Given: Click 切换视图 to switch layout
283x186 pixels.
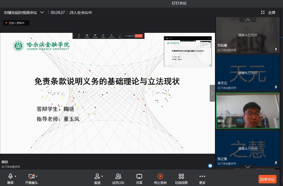Looking at the screenshot, I should point(181,176).
